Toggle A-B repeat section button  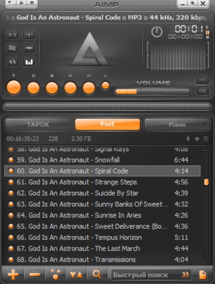(13, 34)
